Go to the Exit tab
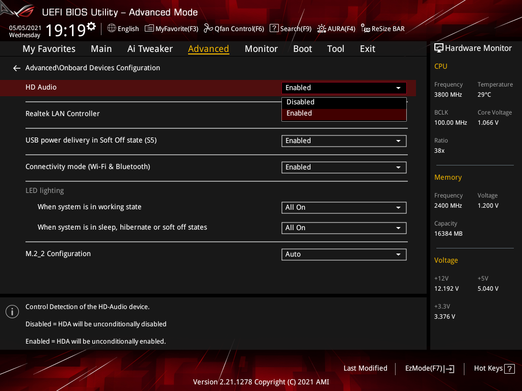 point(368,49)
